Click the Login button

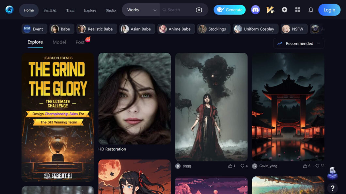329,10
